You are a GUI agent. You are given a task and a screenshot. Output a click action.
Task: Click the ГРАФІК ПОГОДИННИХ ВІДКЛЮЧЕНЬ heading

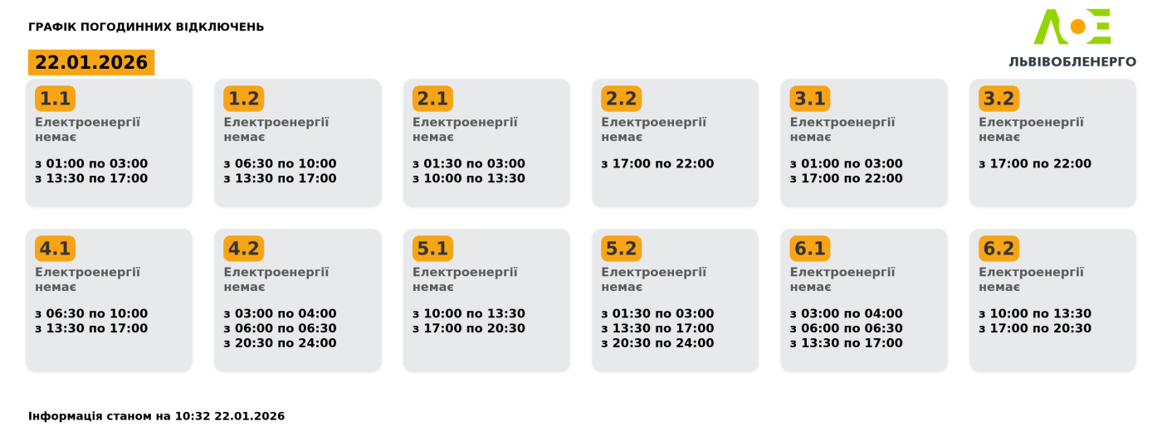point(146,27)
